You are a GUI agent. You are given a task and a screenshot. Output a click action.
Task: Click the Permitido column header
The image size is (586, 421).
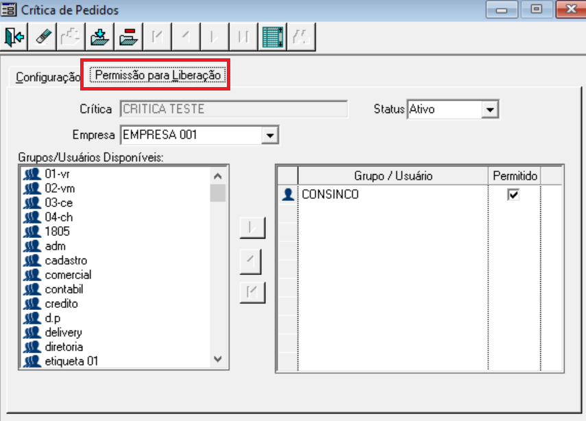(515, 176)
